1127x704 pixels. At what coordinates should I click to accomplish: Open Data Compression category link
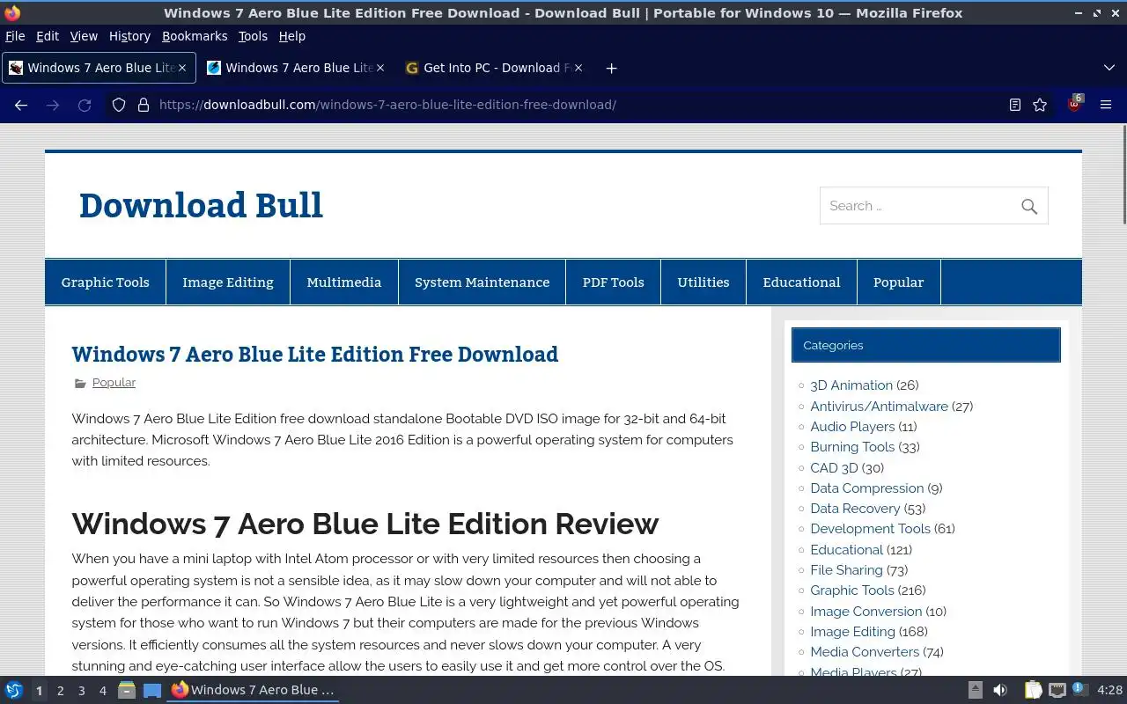click(x=867, y=488)
